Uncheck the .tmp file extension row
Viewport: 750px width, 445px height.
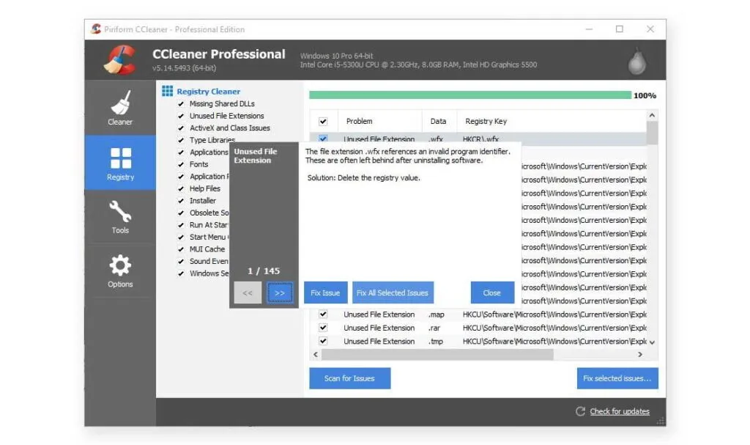[x=323, y=341]
